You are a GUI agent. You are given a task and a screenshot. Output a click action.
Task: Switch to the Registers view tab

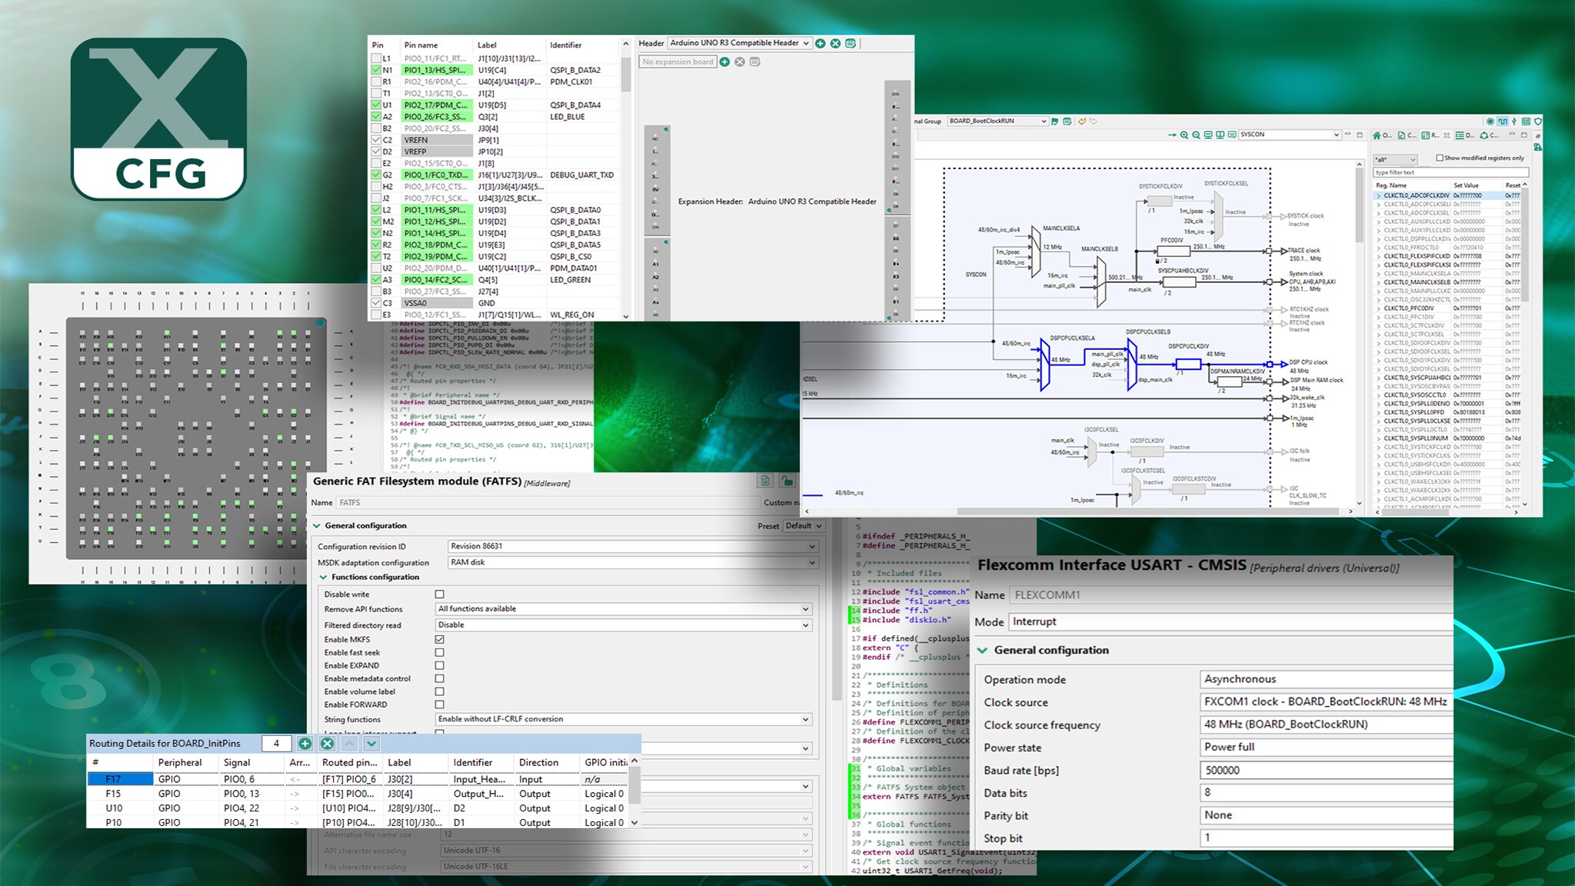click(x=1430, y=135)
